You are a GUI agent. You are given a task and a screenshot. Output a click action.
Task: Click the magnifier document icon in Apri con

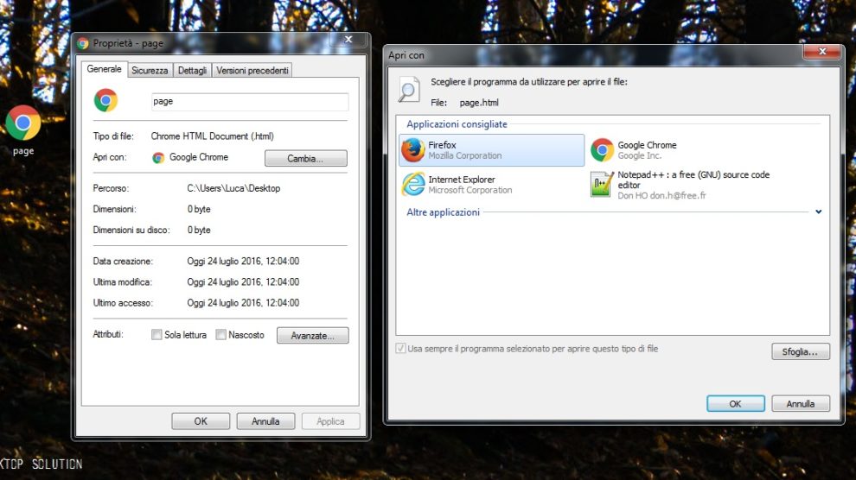[409, 90]
